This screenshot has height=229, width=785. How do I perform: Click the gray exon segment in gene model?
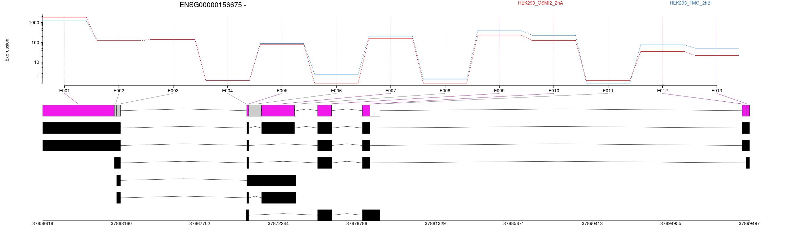(x=255, y=111)
